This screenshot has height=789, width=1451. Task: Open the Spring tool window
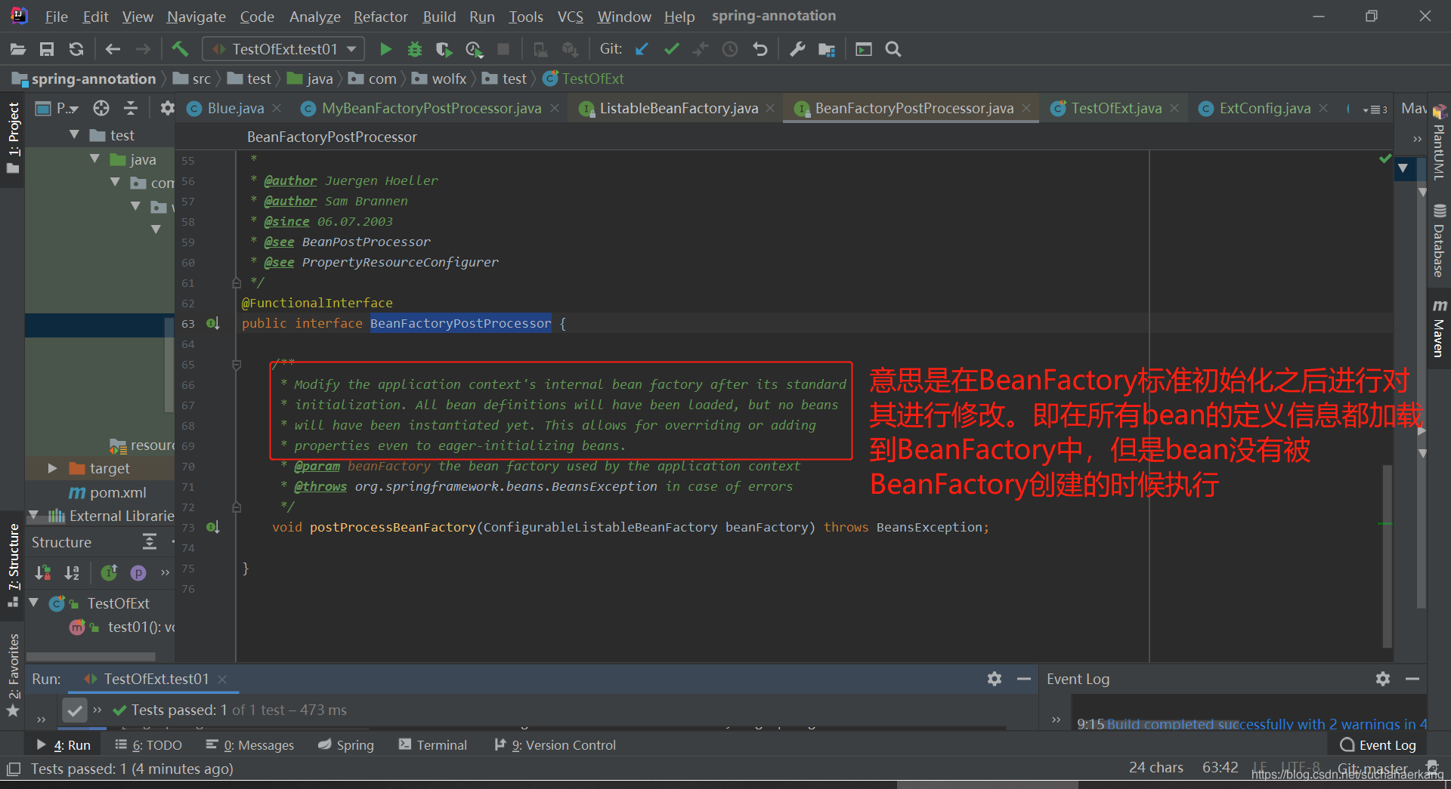pyautogui.click(x=346, y=745)
